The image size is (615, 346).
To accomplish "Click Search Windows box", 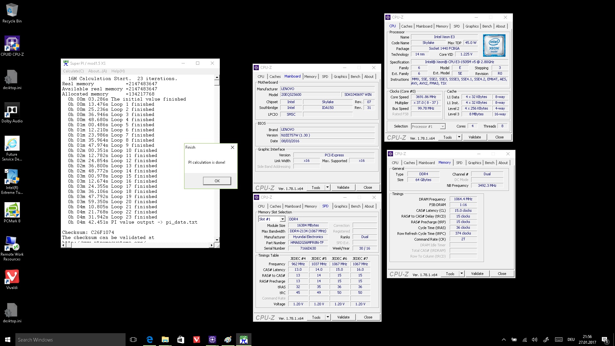I will point(70,340).
